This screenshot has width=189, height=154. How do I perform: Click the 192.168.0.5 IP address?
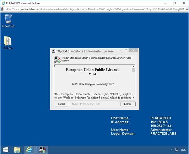159,122
